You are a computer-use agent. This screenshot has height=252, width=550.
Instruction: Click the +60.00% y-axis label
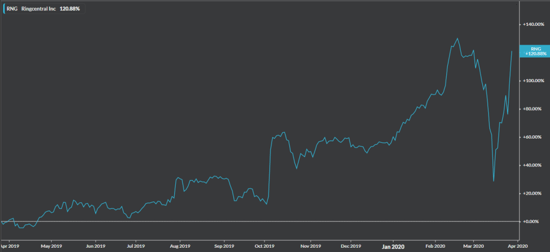coord(533,137)
